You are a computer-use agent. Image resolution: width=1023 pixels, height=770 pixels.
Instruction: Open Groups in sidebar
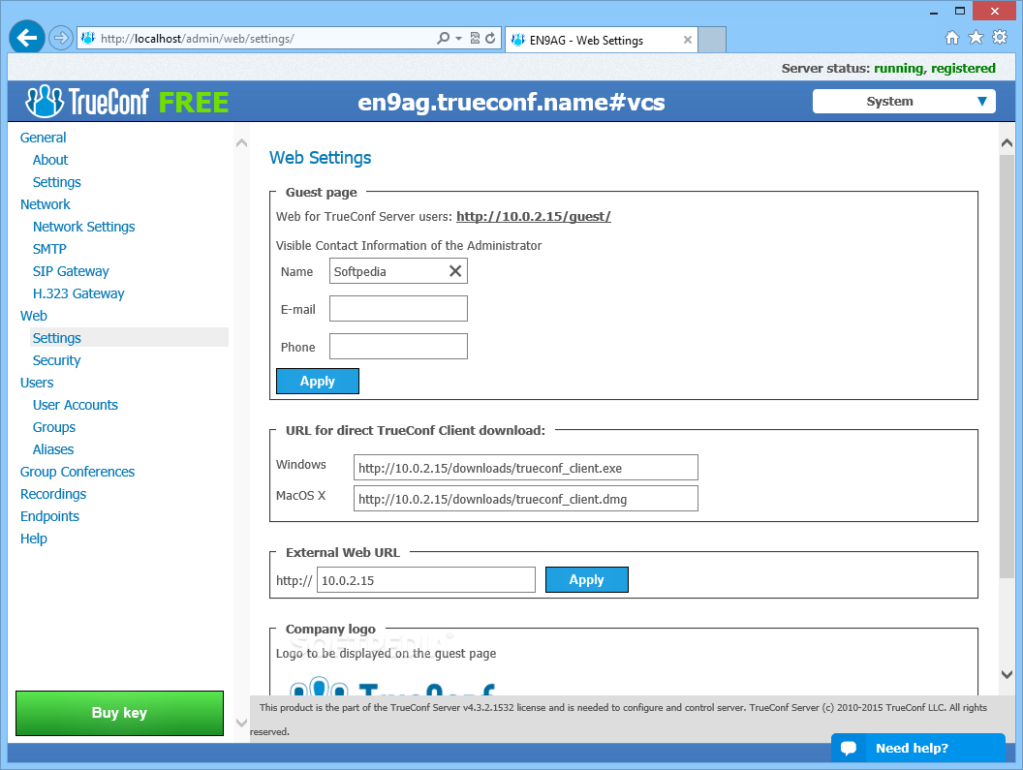point(54,427)
